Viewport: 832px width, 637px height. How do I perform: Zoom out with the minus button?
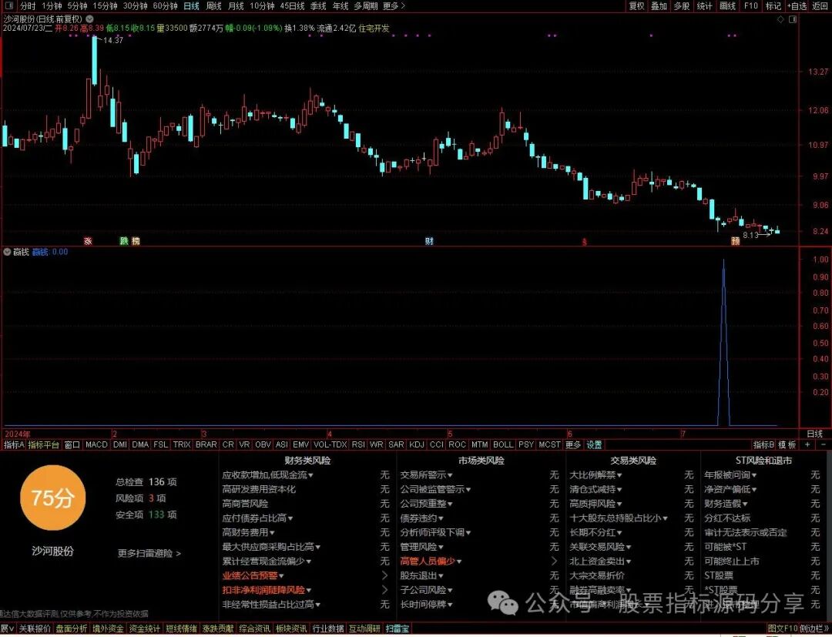[823, 444]
